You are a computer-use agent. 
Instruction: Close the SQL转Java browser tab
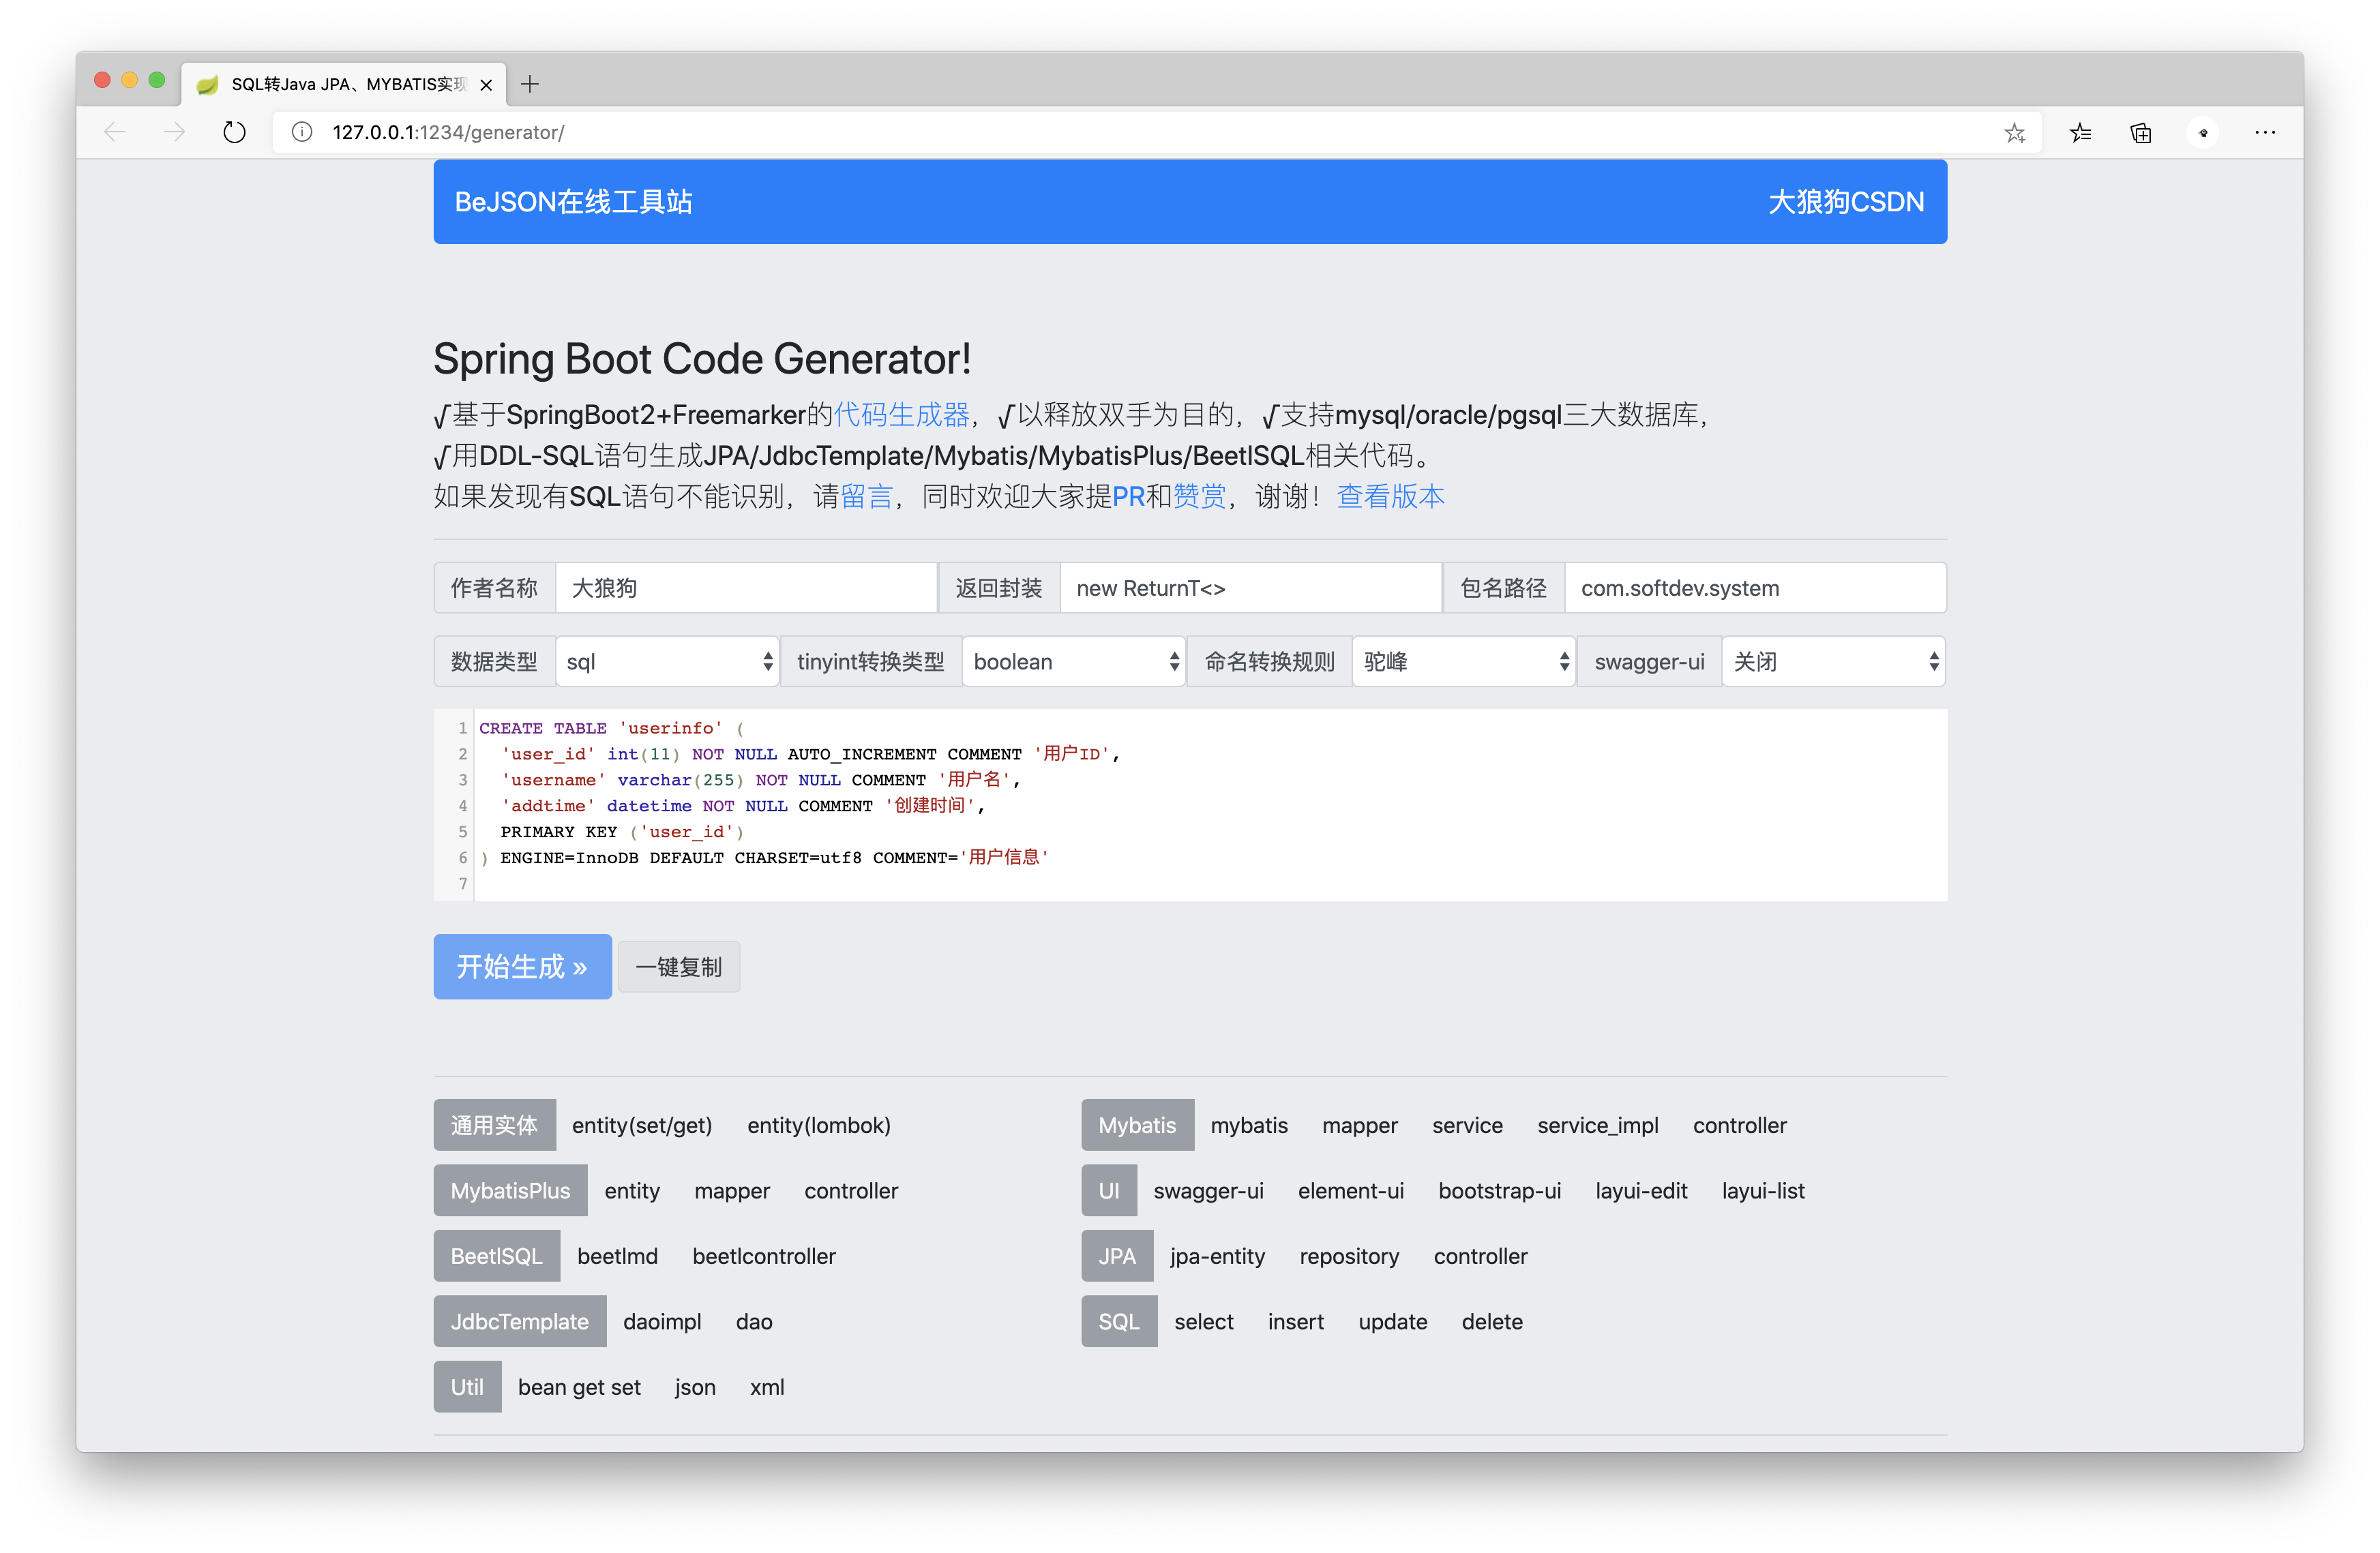click(x=486, y=85)
